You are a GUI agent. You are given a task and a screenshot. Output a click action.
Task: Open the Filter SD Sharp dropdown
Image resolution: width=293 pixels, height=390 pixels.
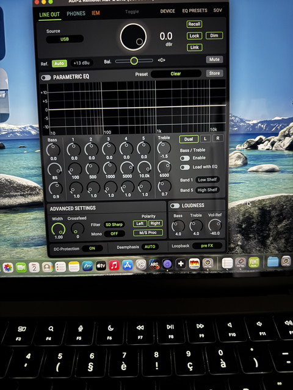(114, 225)
